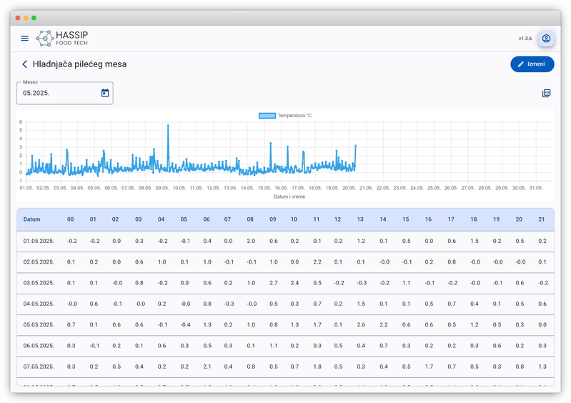Click the macOS green maximize window button
571x403 pixels.
tap(34, 18)
